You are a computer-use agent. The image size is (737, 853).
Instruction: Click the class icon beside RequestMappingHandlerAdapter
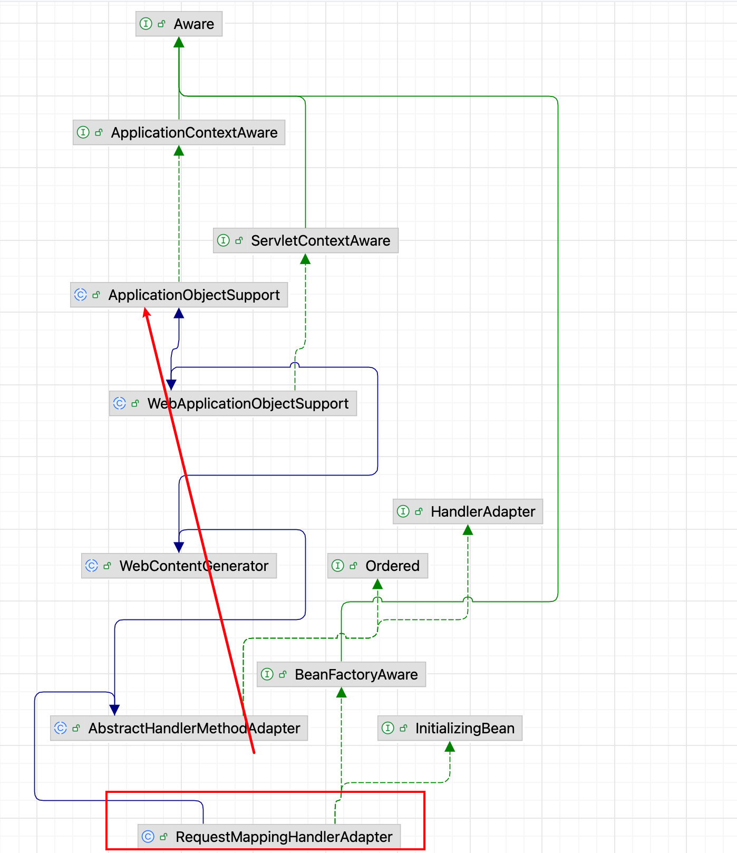(148, 837)
